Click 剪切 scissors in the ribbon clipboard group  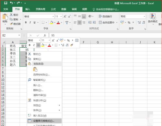coord(14,15)
